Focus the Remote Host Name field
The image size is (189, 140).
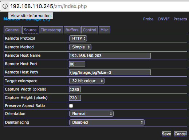point(110,56)
